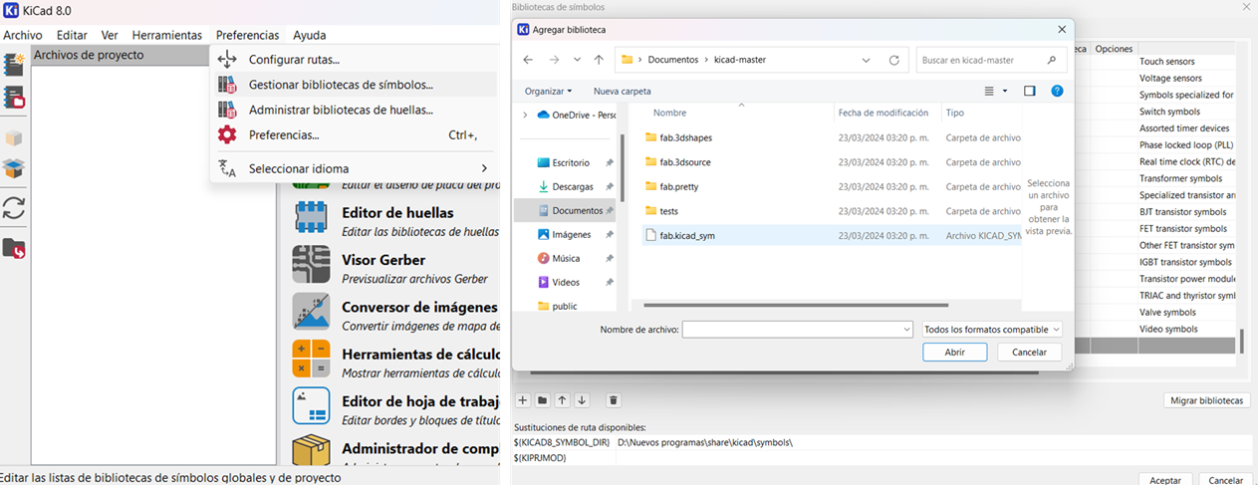Click the Documentos breadcrumb in address bar
This screenshot has height=485, width=1258.
pos(674,60)
